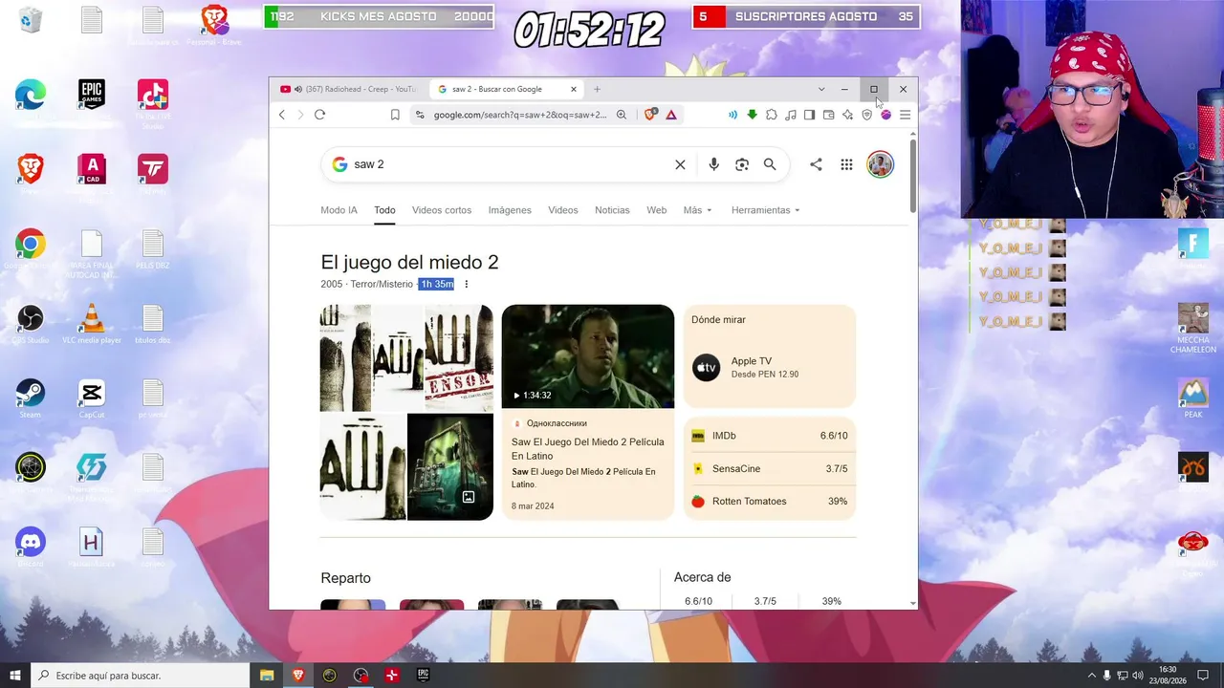The width and height of the screenshot is (1224, 688).
Task: Open the Google account profile picture
Action: [x=880, y=164]
